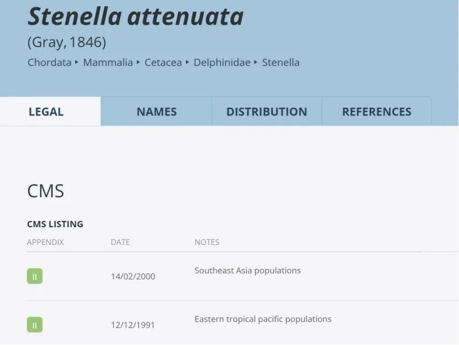Click the arrow after Mammalia in breadcrumb

point(138,62)
